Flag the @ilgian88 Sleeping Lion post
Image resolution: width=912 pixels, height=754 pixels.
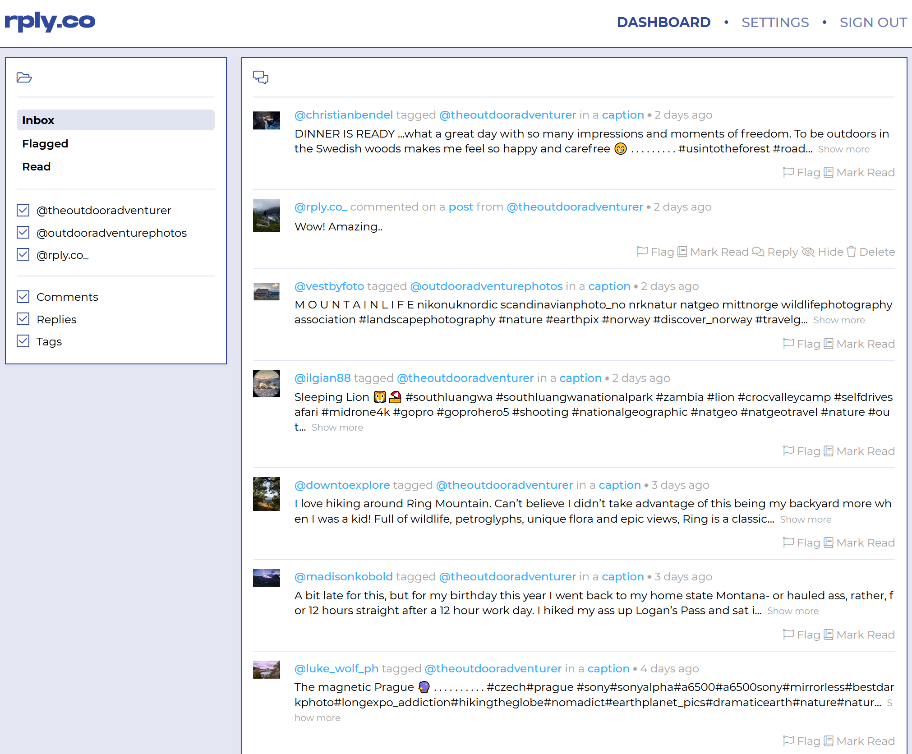tap(801, 451)
